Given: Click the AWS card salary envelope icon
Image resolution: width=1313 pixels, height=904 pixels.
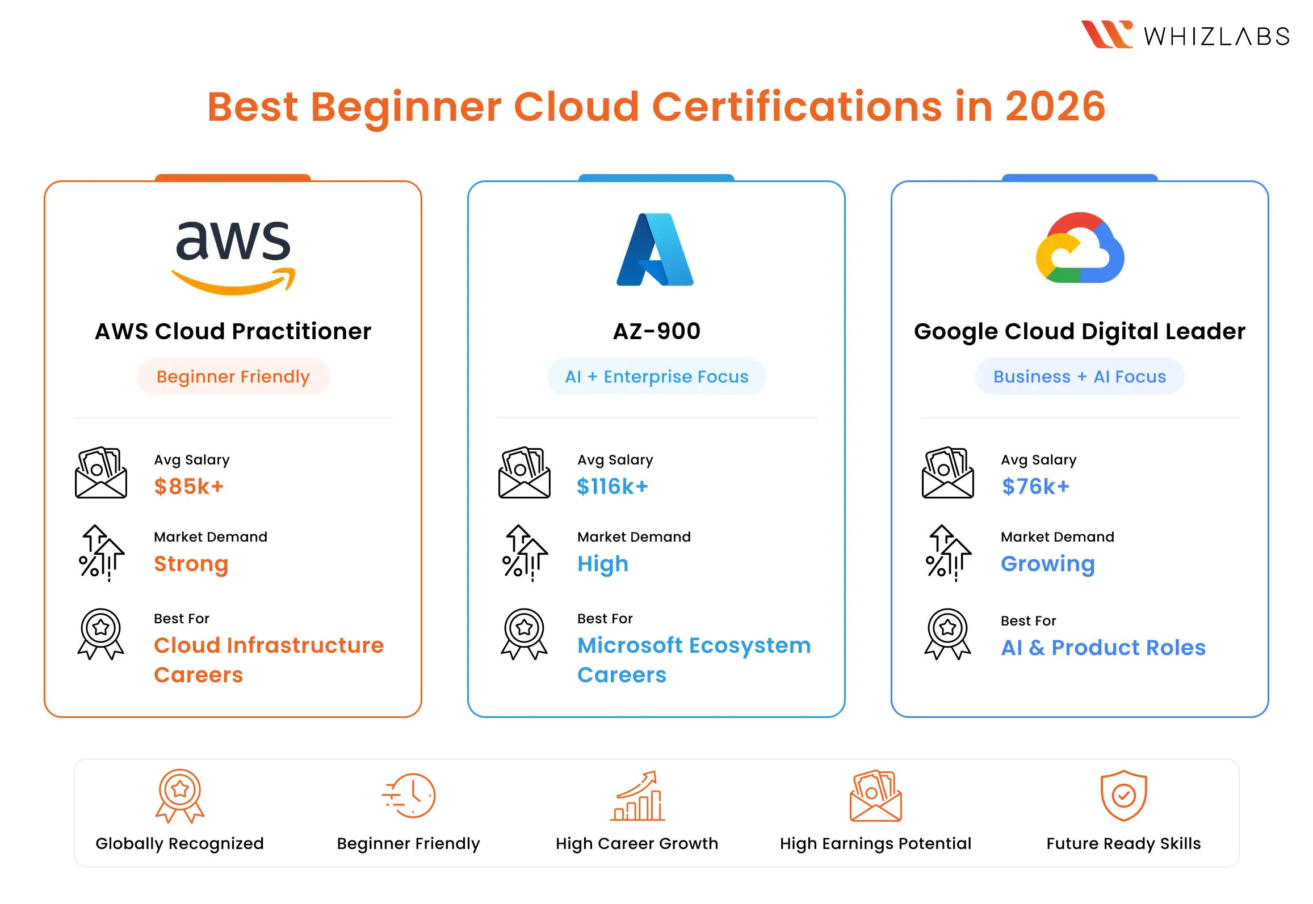Looking at the screenshot, I should (x=101, y=472).
